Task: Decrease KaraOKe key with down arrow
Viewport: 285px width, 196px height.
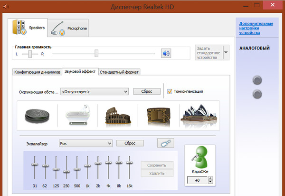Action: tap(210, 182)
